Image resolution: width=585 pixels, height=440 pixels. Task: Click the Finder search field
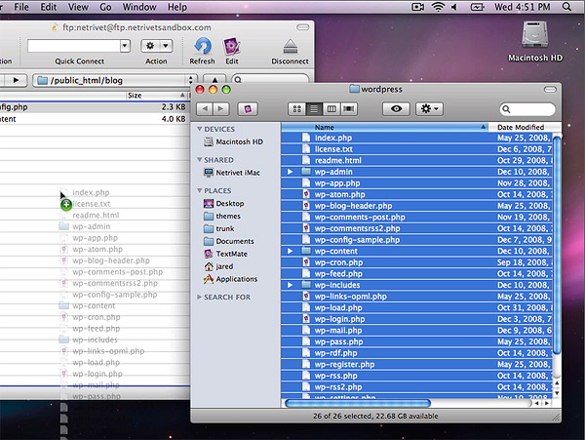coord(527,109)
